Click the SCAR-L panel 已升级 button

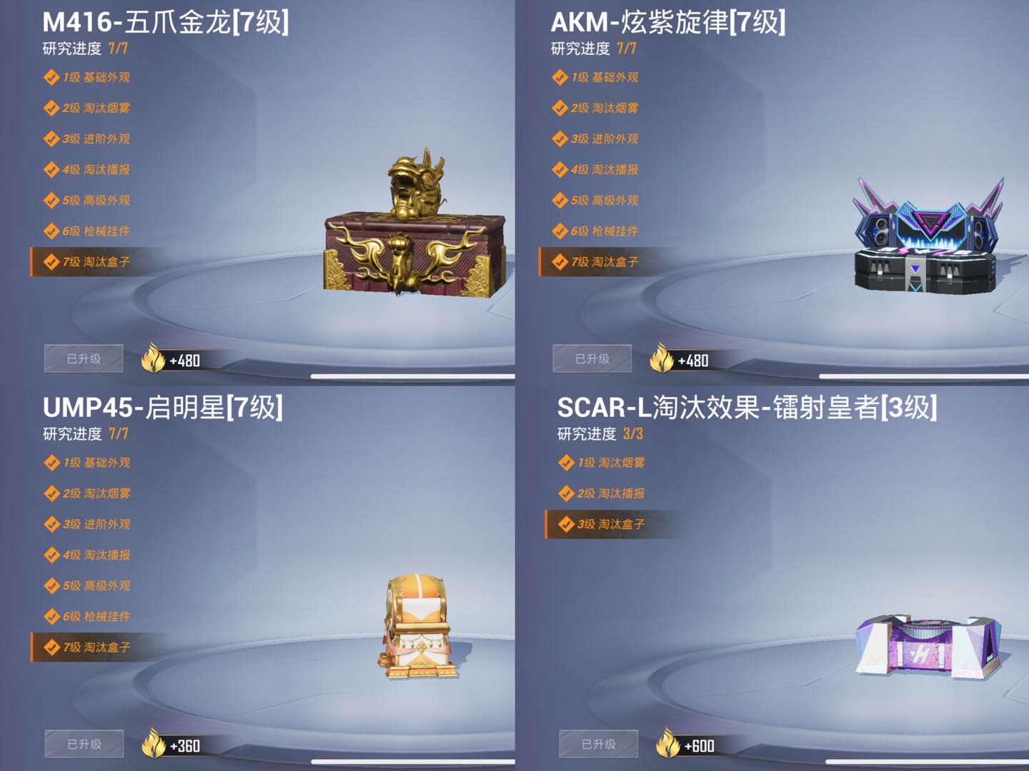point(599,744)
